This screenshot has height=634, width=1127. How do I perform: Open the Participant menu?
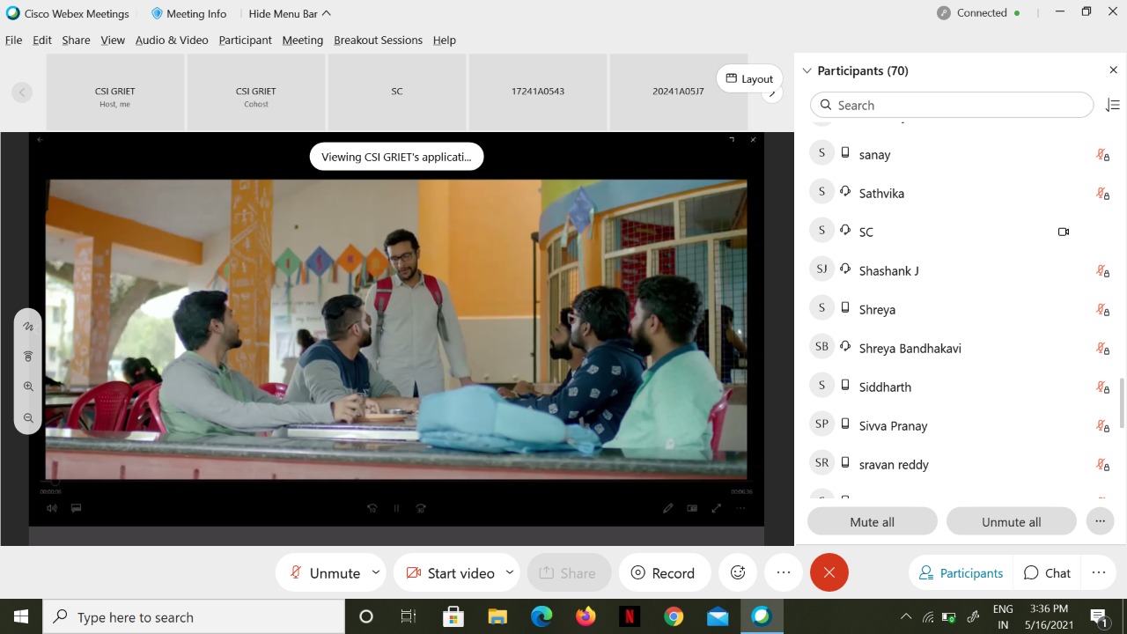245,40
